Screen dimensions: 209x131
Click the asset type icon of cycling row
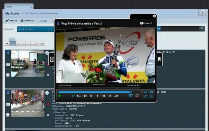click(x=8, y=92)
